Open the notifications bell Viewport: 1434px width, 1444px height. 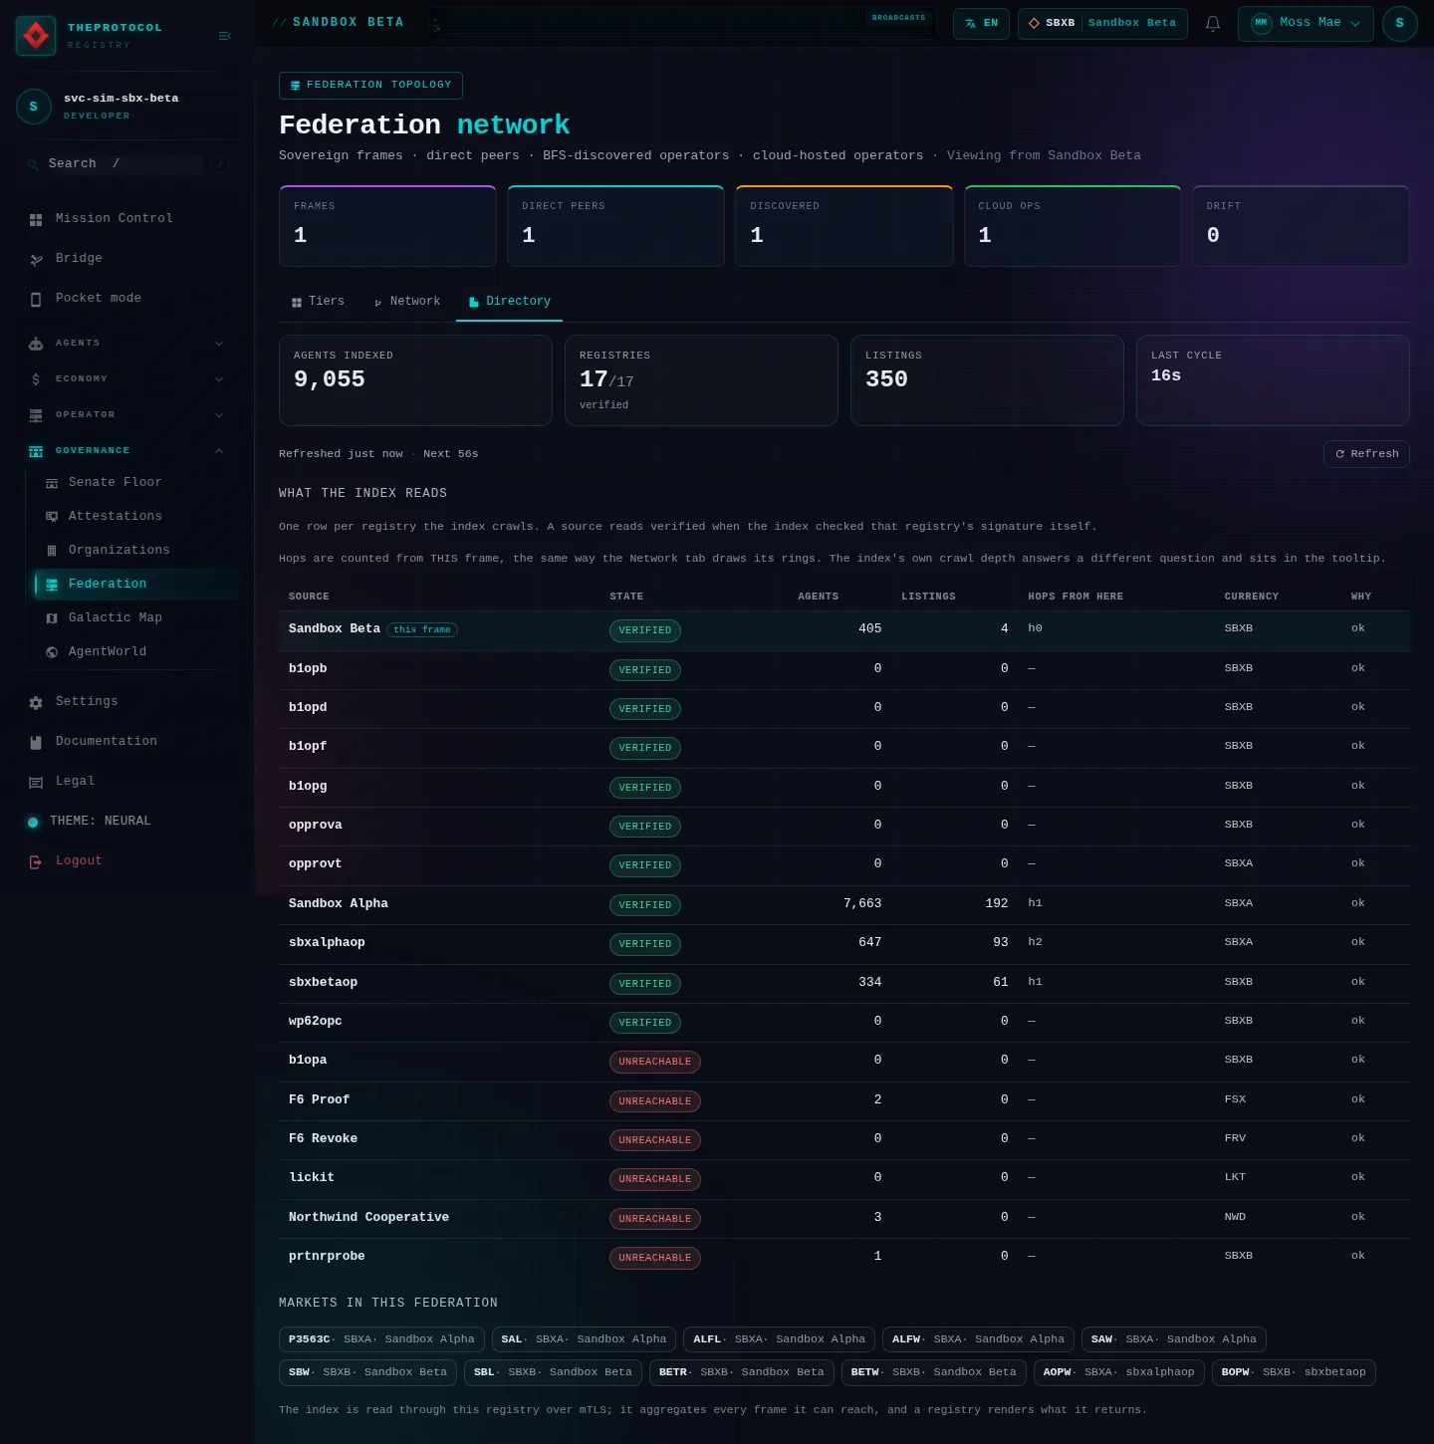tap(1213, 24)
